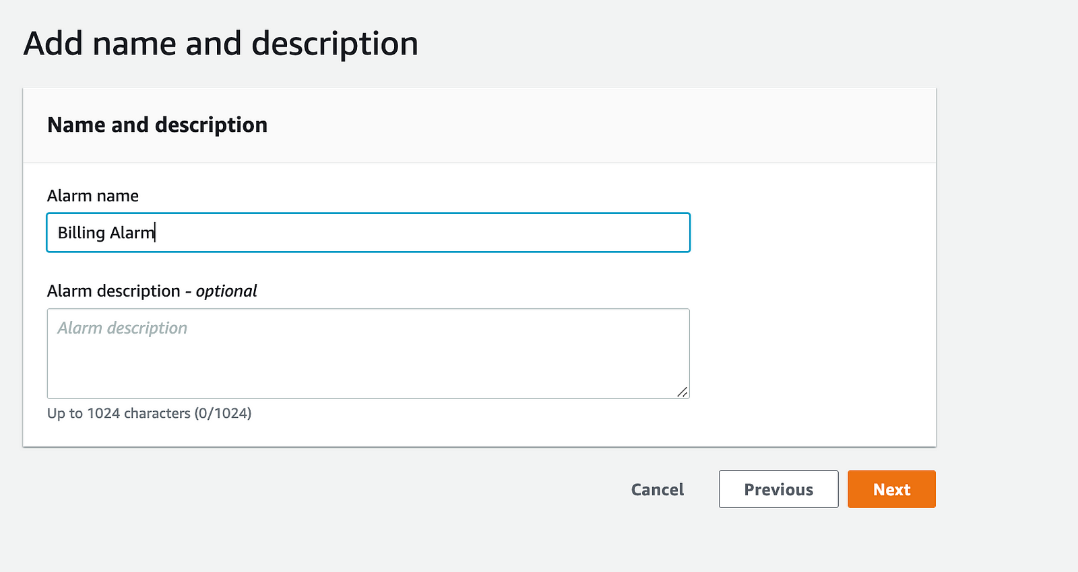1078x572 pixels.
Task: Click the 'Alarm name' field label
Action: click(x=93, y=196)
